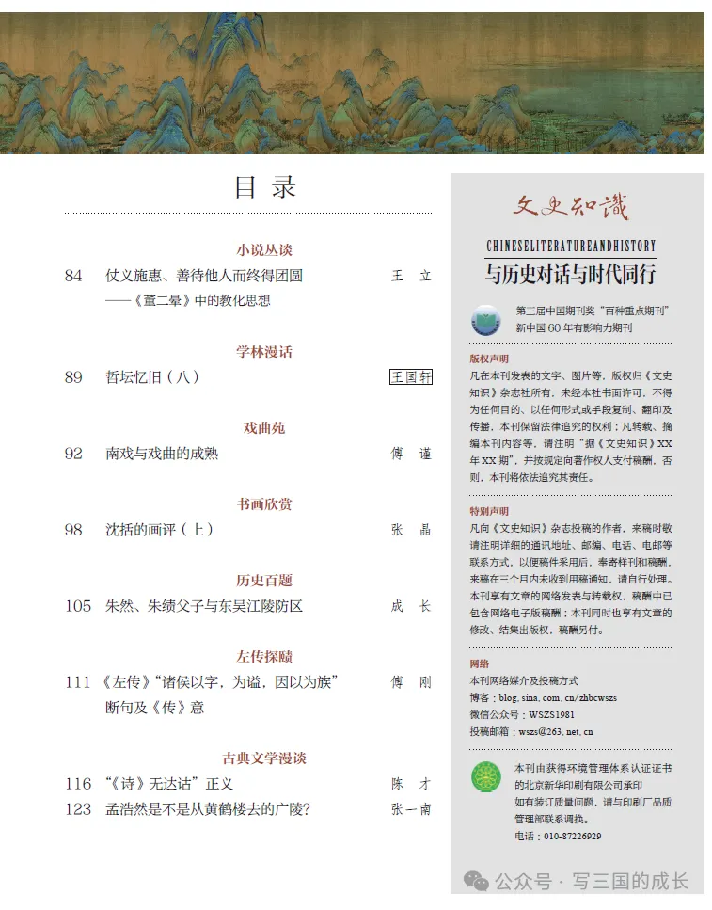Select the 历史百题 section heading
This screenshot has width=712, height=910.
pos(264,580)
